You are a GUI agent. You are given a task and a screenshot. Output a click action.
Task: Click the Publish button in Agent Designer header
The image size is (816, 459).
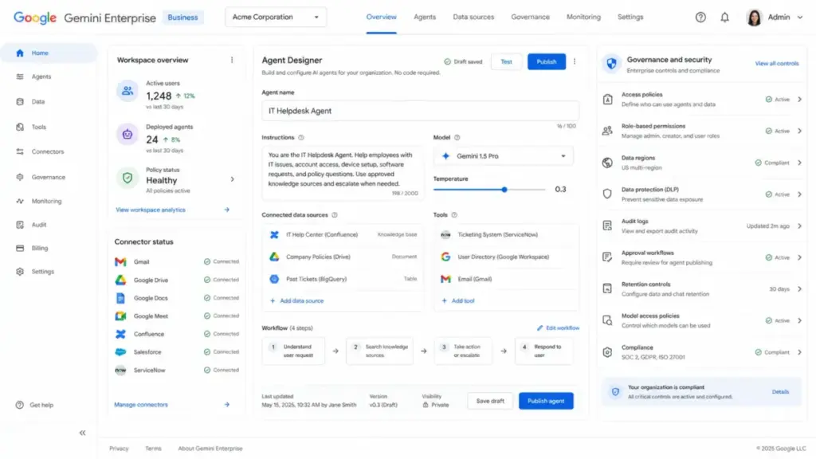547,61
